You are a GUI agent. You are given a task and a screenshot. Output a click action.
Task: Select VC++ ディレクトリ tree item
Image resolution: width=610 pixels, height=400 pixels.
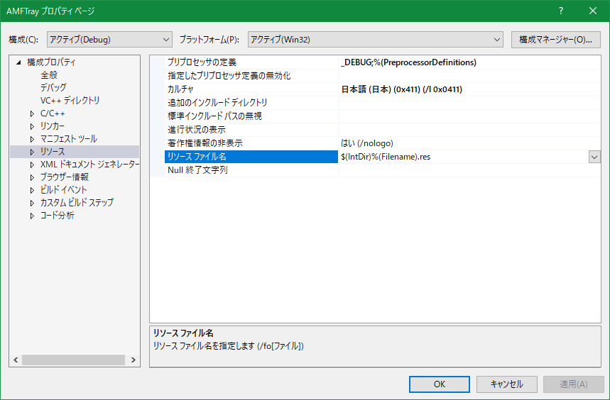coord(70,101)
